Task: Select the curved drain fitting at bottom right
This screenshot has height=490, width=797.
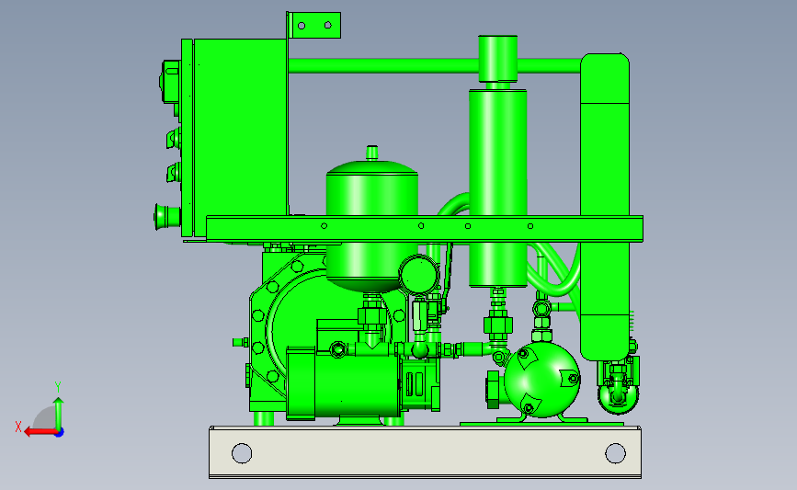Action: click(x=618, y=394)
